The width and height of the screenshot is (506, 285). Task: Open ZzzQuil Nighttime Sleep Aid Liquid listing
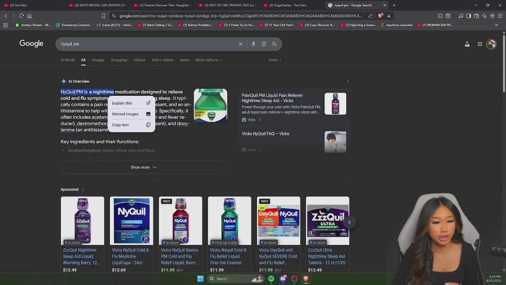click(82, 256)
